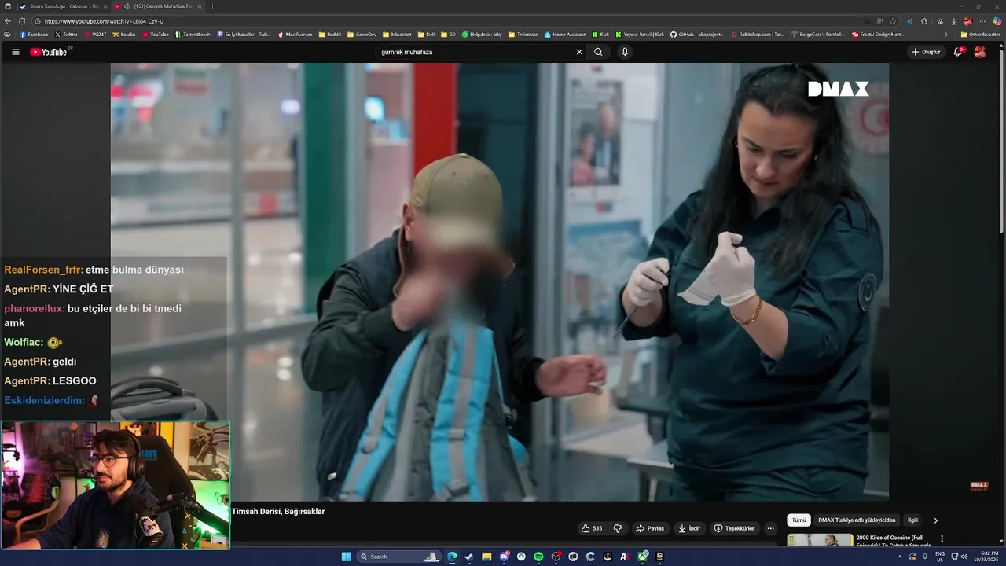Expand the Minecraft bookmarks folder
Viewport: 1006px width, 566px height.
(x=397, y=35)
